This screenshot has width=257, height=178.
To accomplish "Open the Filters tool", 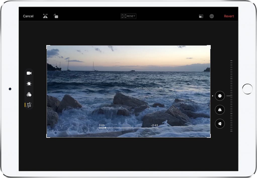I will [29, 94].
